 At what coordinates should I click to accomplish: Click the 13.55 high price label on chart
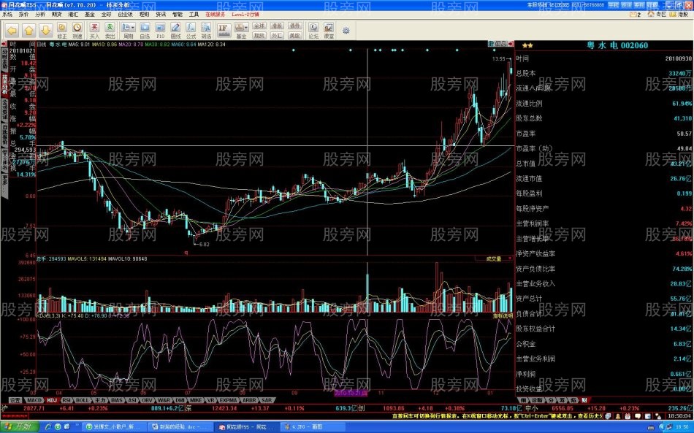498,59
